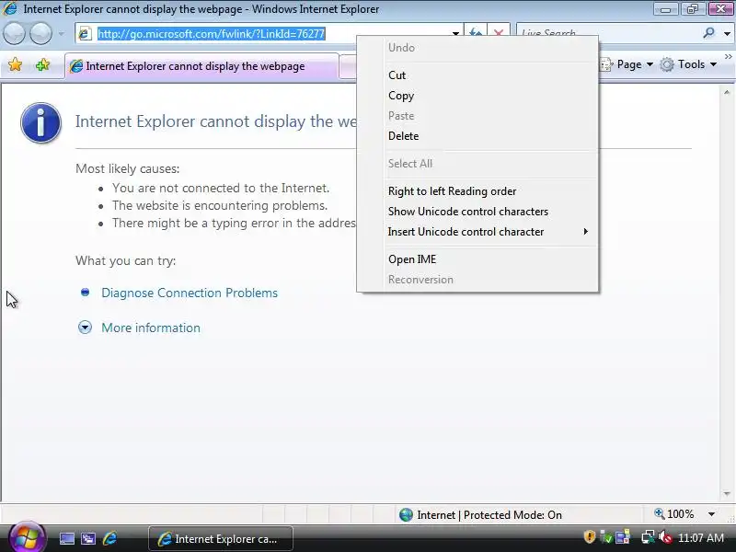Choose Open IME from context menu
736x552 pixels.
click(x=477, y=259)
